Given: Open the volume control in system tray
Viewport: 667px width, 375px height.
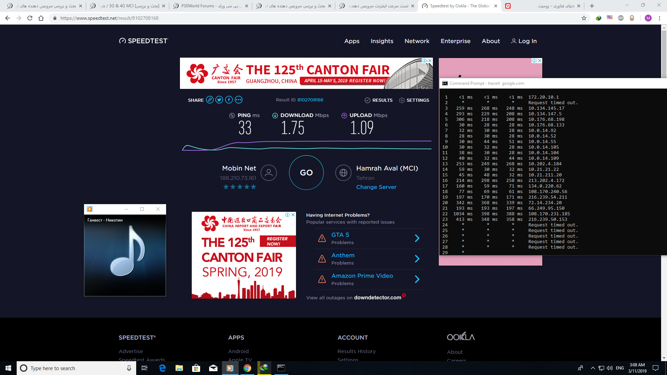Looking at the screenshot, I should pyautogui.click(x=610, y=368).
